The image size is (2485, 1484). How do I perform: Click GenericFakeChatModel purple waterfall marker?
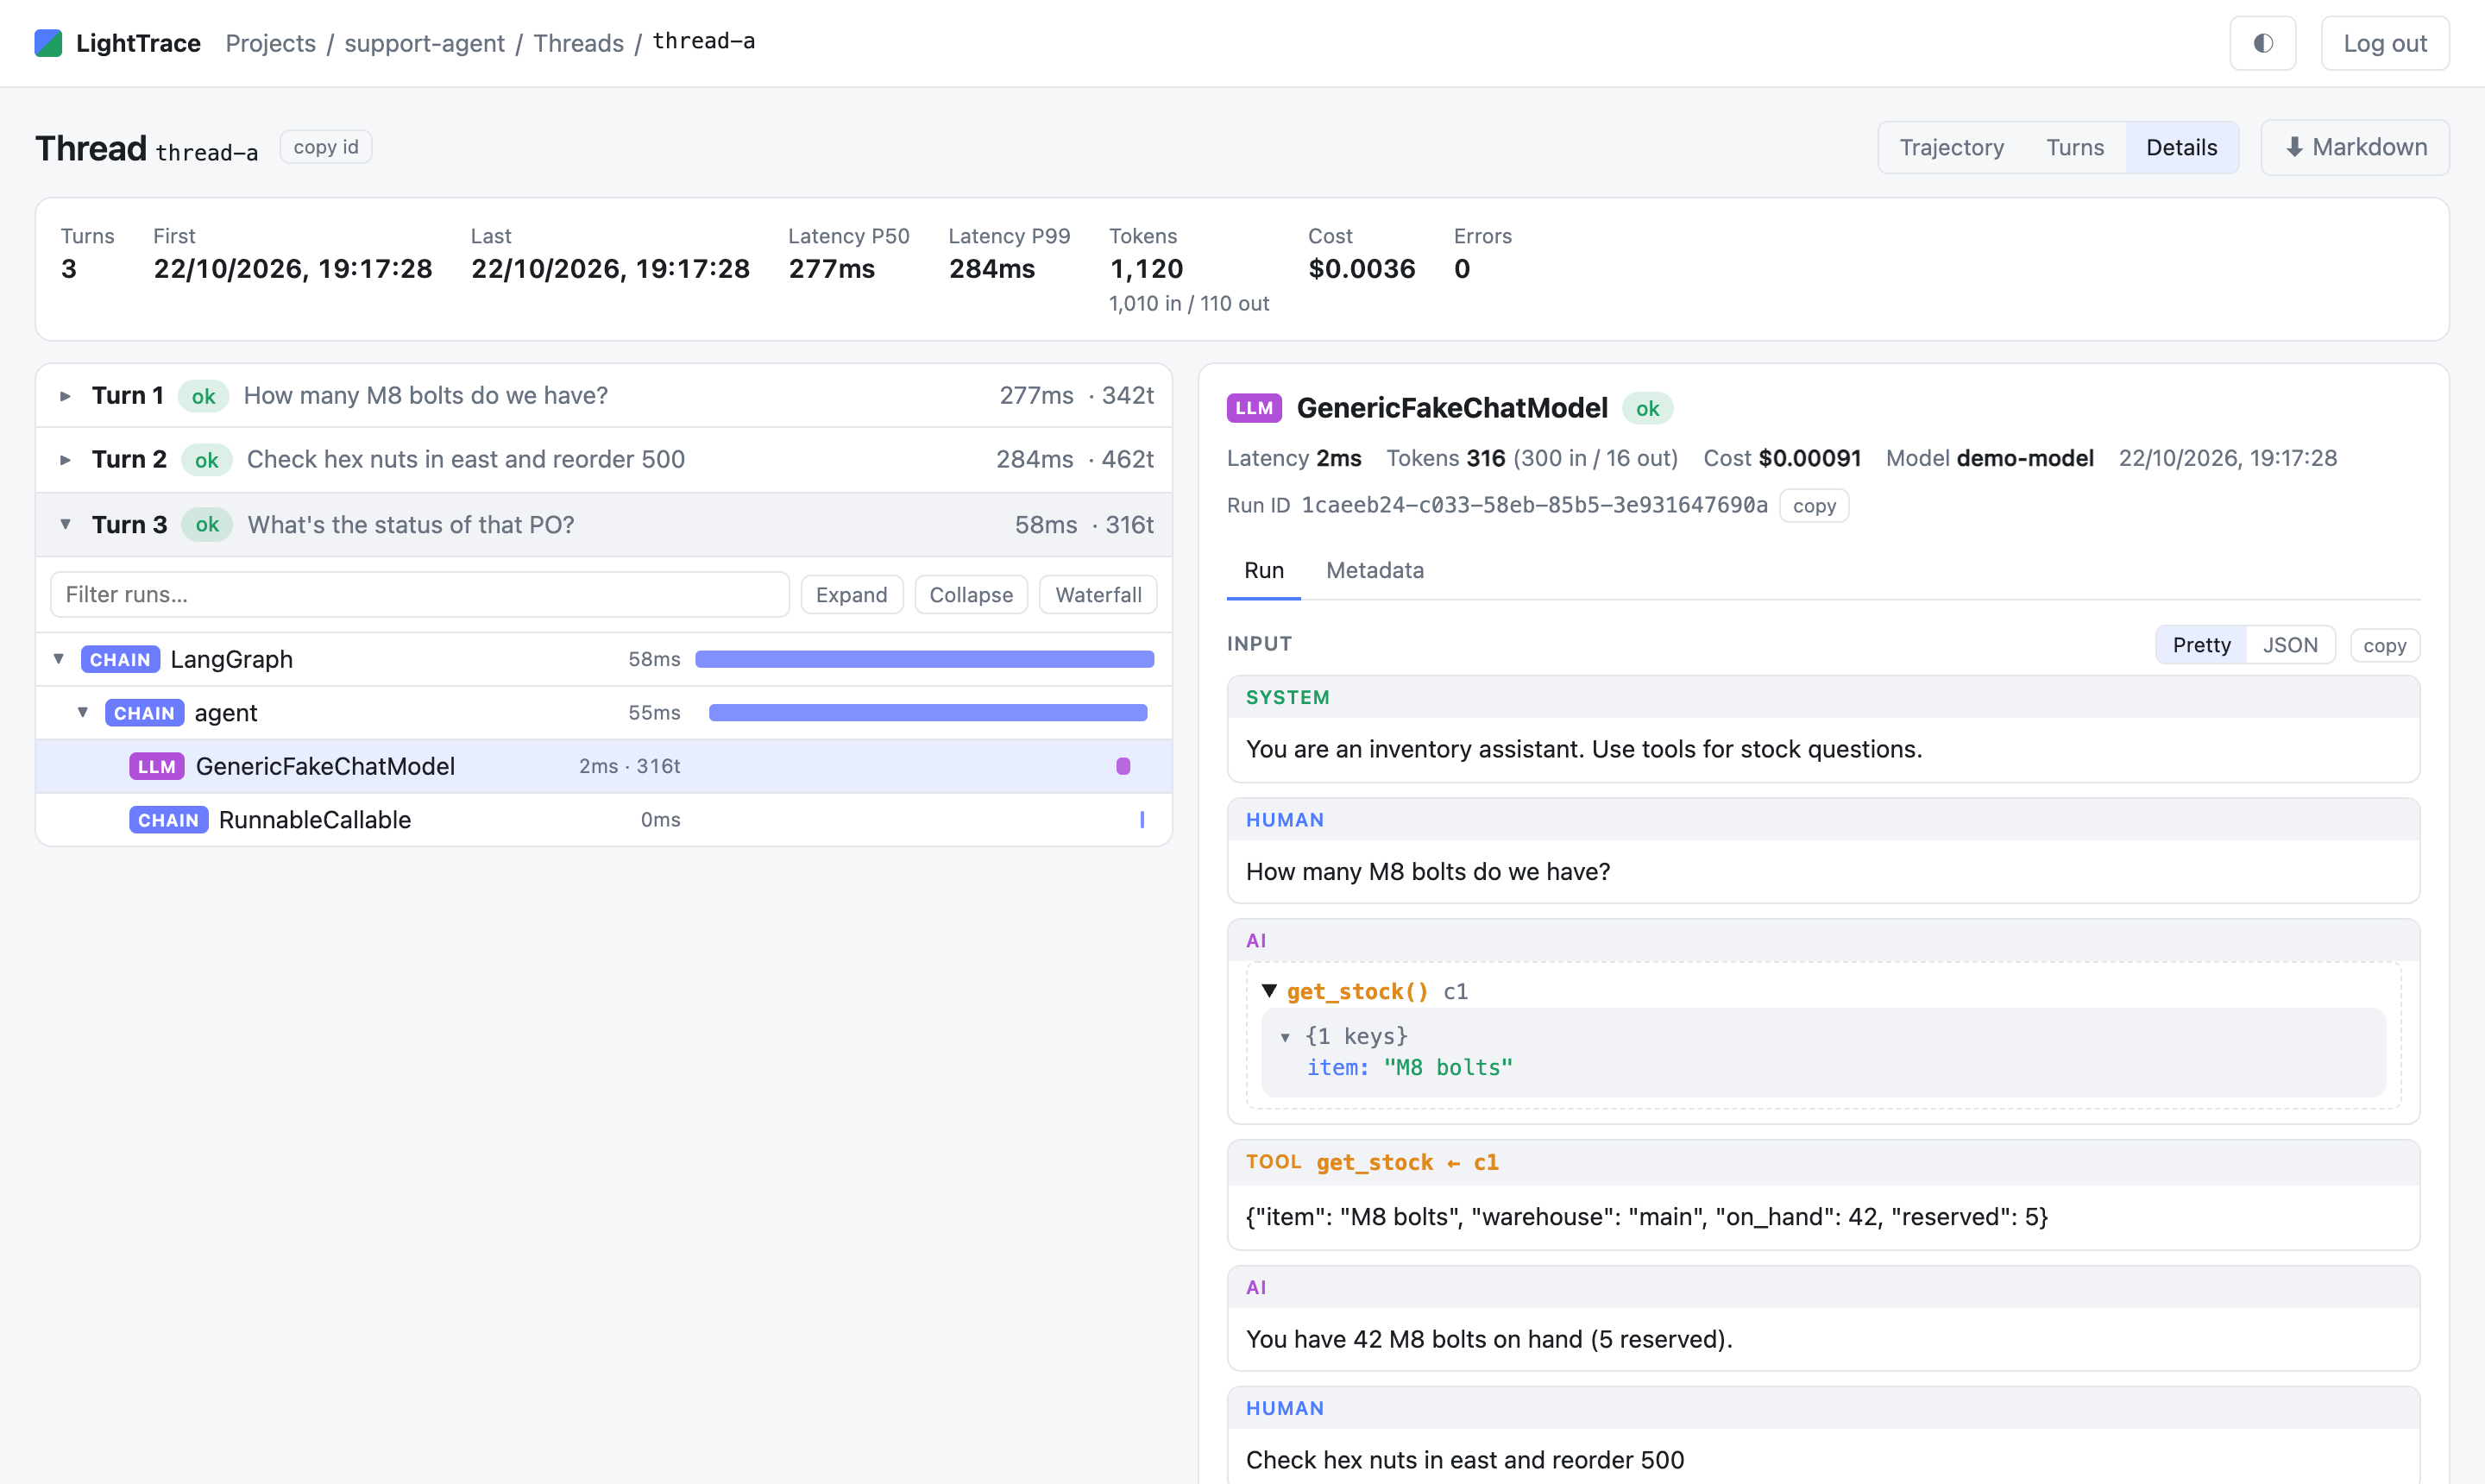tap(1123, 766)
